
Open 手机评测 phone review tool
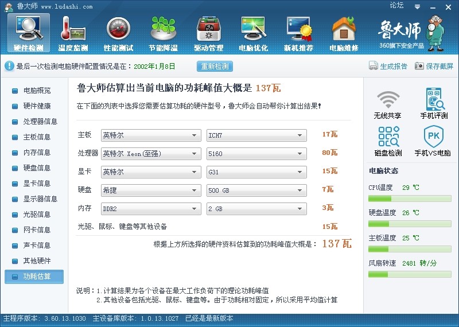(434, 104)
